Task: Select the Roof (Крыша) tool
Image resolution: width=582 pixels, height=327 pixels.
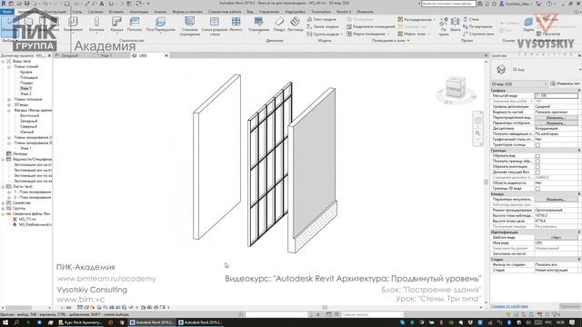Action: coord(117,25)
